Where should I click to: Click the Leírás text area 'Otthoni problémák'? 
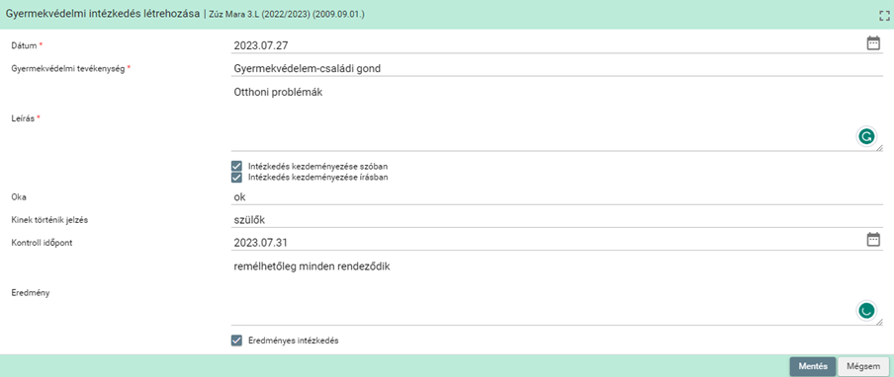click(557, 116)
